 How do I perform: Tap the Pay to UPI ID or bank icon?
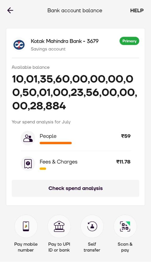point(59,226)
